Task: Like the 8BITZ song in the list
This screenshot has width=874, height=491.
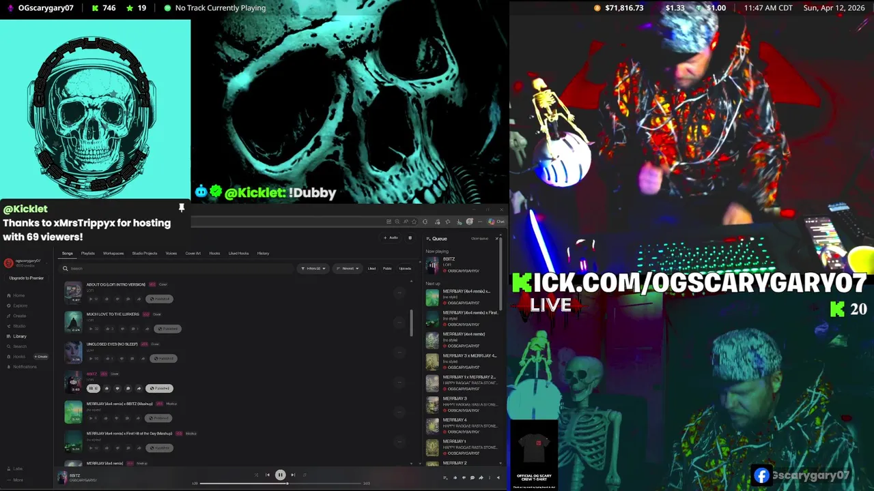Action: (x=107, y=388)
